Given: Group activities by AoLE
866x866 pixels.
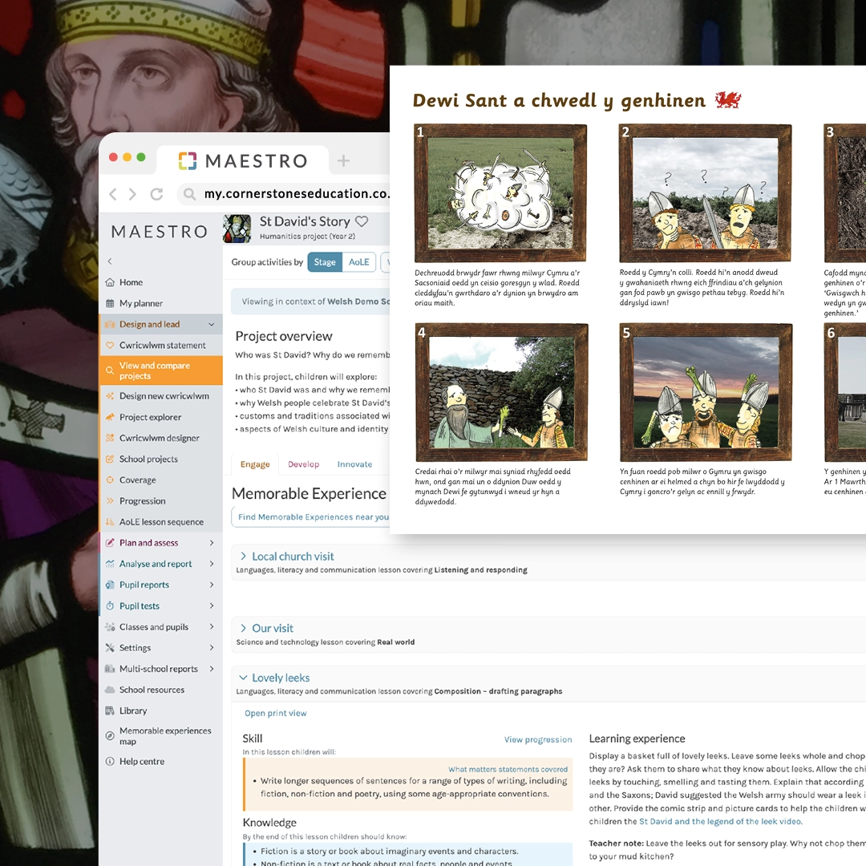Looking at the screenshot, I should click(x=359, y=262).
